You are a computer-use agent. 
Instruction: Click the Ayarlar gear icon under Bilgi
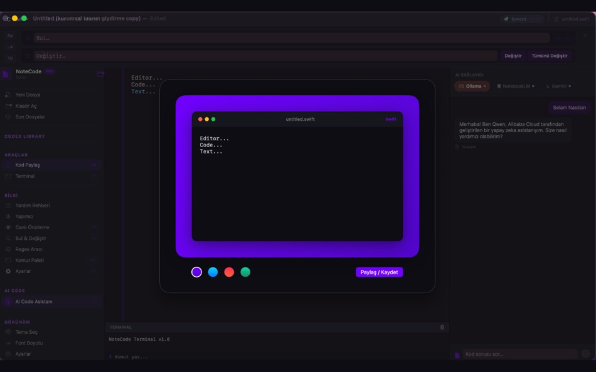[8, 271]
